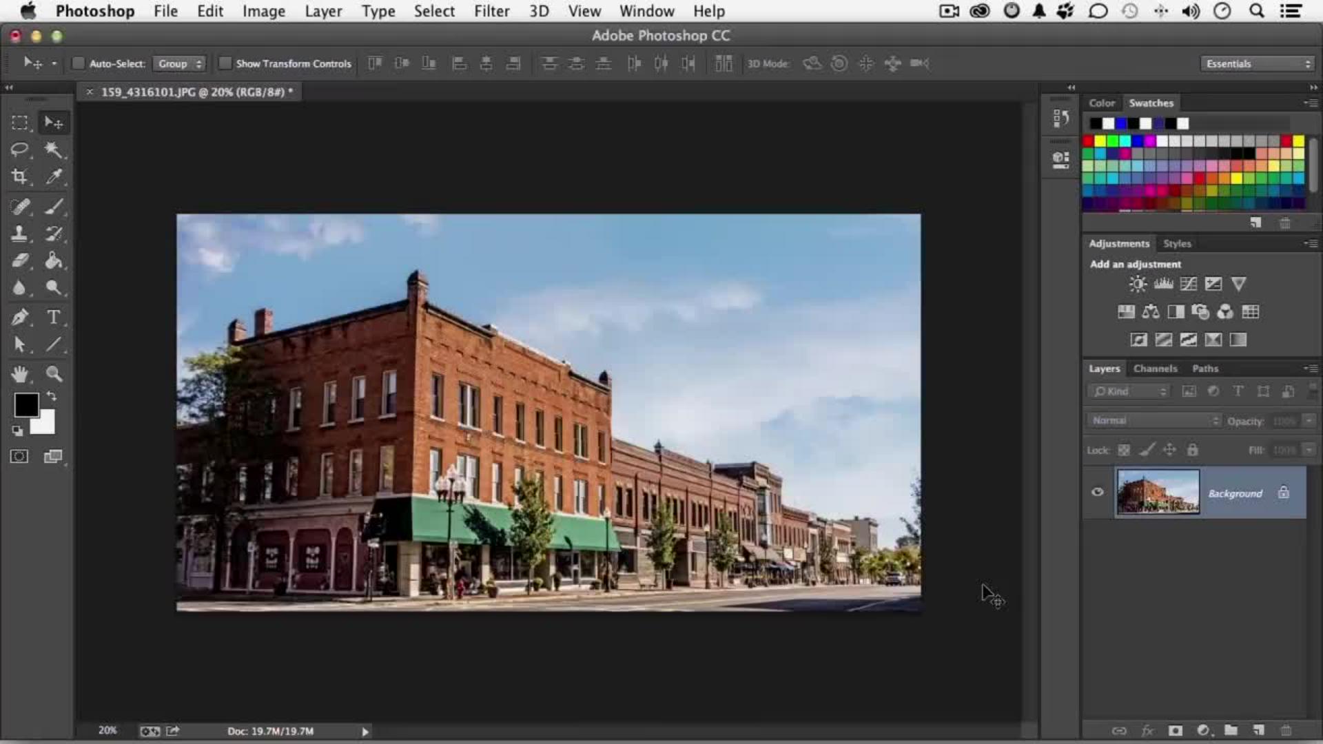The height and width of the screenshot is (744, 1323).
Task: Enable the Auto-Select checkbox
Action: 79,63
